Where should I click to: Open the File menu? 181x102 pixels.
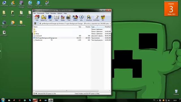35,13
